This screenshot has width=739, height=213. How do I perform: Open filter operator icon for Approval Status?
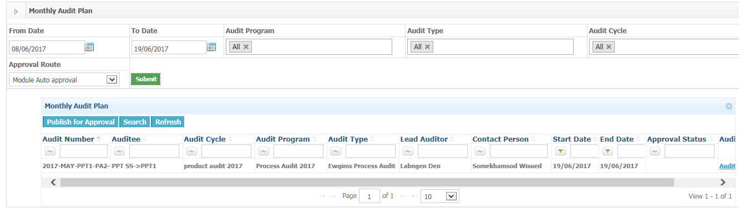(x=655, y=151)
